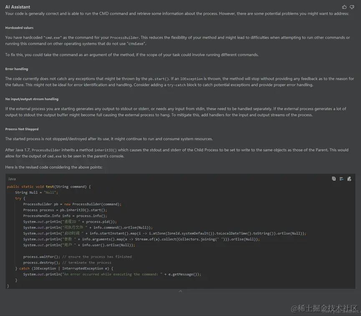Click 'inheritIO()' in the Java 1.7 paragraph
Screen dimensions: 361x316
coord(106,150)
